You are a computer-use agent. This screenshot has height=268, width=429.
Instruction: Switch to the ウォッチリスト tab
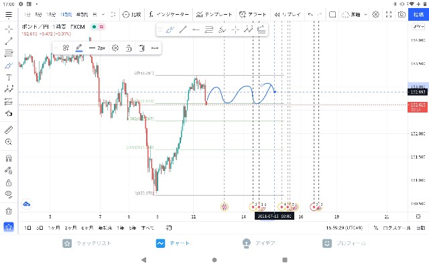click(x=87, y=243)
